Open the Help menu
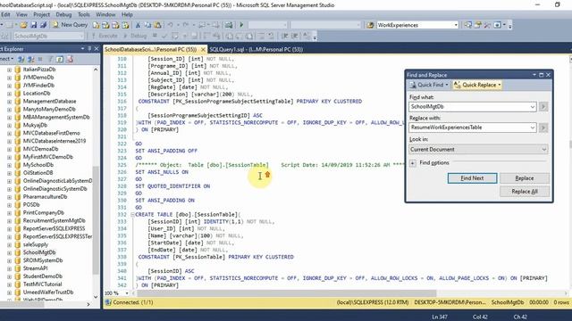Viewport: 572px width, 321px height. pyautogui.click(x=127, y=14)
